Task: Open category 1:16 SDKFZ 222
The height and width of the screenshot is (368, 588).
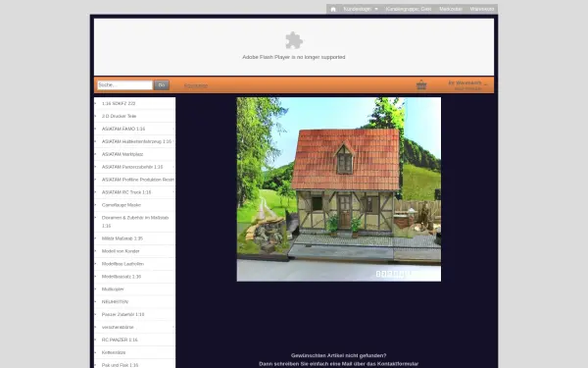Action: tap(119, 103)
